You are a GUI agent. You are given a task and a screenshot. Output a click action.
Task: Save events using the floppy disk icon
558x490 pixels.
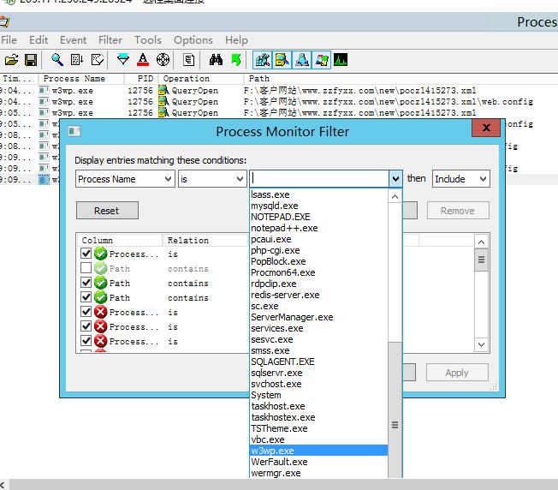(x=31, y=60)
